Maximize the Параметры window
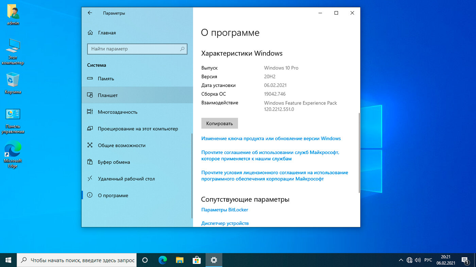 [336, 13]
